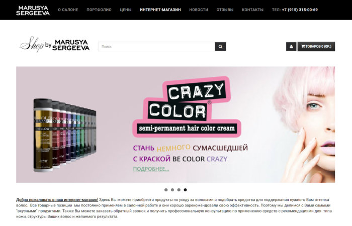Open the shopping cart ТОВАРОВ 0 button
Image resolution: width=352 pixels, height=226 pixels.
pyautogui.click(x=316, y=47)
